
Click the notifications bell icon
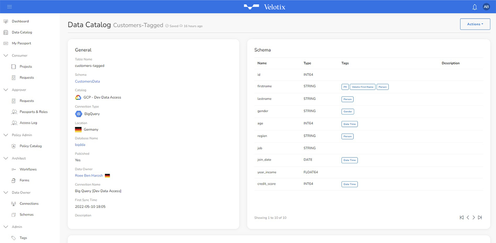point(474,7)
